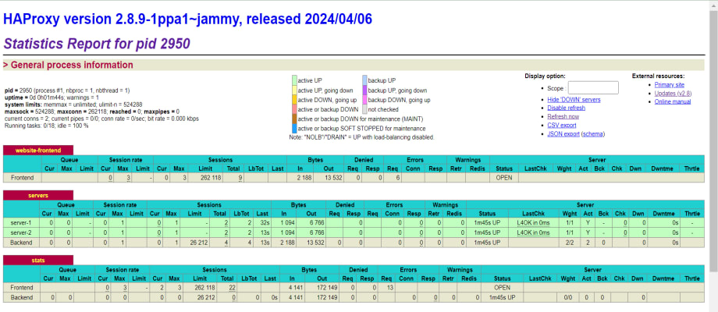Click the green 'active UP' legend swatch

(x=293, y=80)
